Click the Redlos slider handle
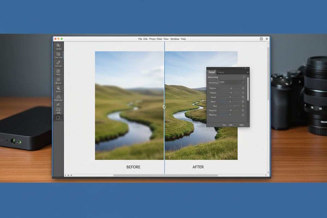 231,88
